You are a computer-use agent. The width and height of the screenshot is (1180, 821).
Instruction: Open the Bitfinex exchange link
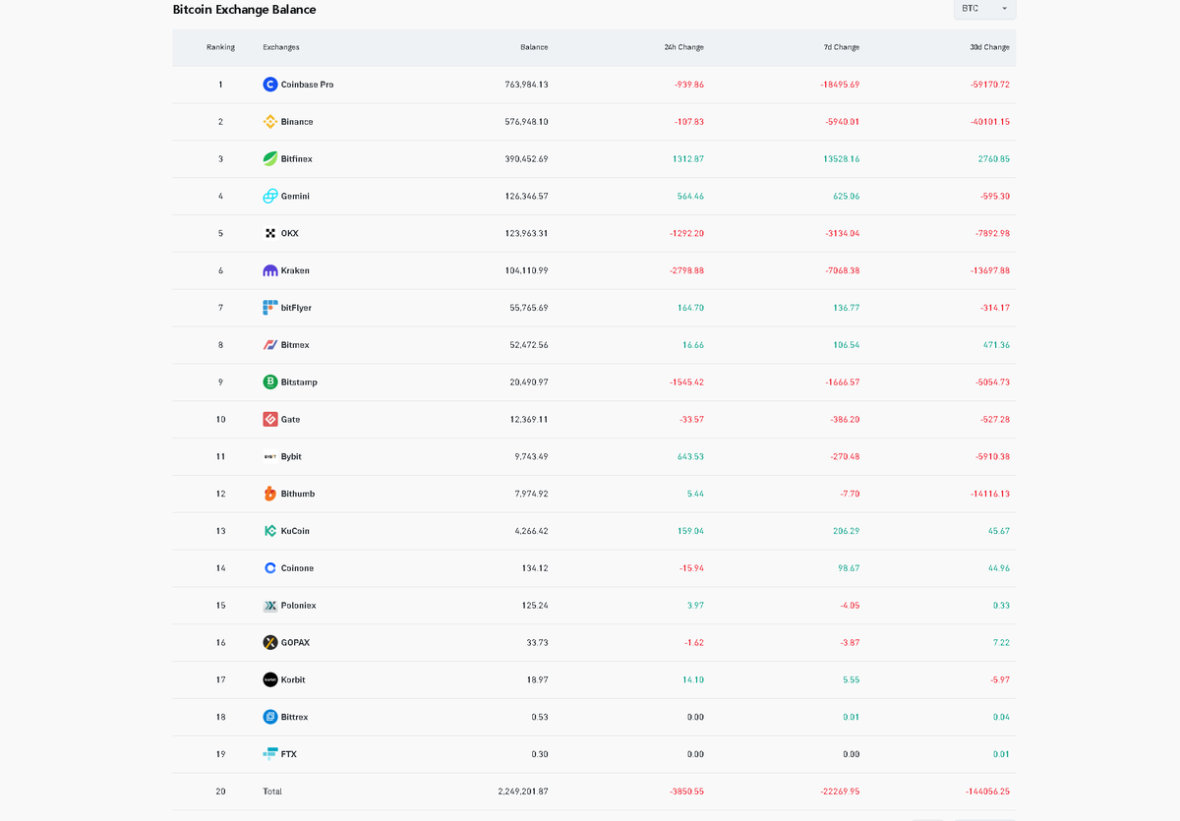click(297, 159)
